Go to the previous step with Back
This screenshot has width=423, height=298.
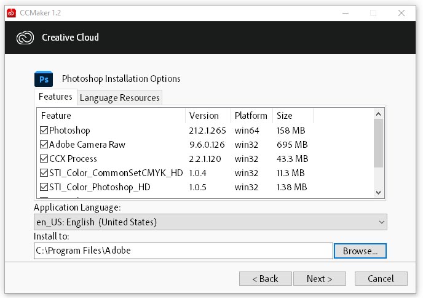(x=265, y=278)
